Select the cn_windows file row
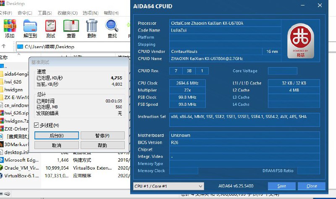 point(14,105)
